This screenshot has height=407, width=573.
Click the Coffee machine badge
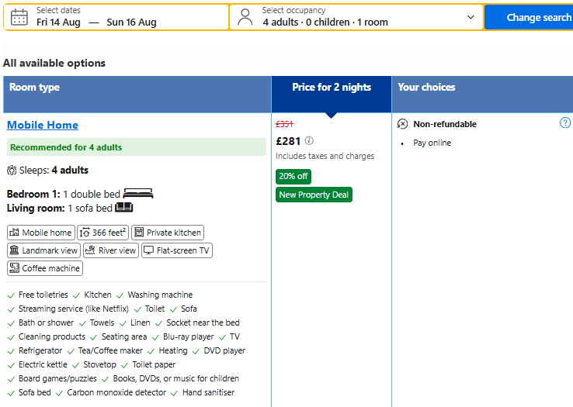click(45, 268)
